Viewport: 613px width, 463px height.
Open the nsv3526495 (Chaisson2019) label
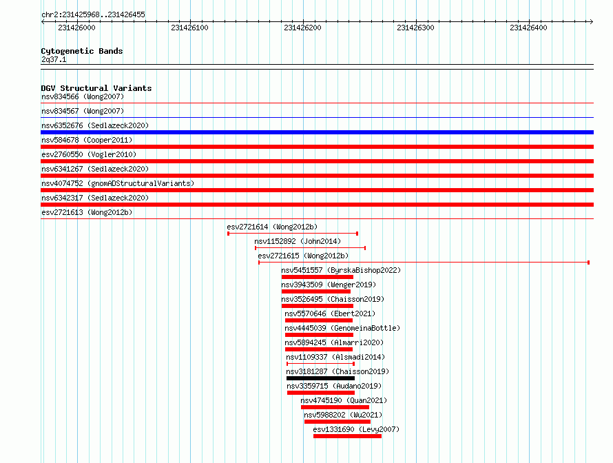pyautogui.click(x=333, y=299)
